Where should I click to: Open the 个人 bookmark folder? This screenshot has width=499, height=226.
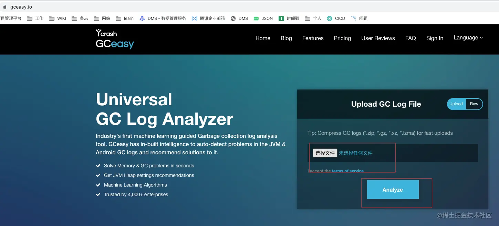313,19
